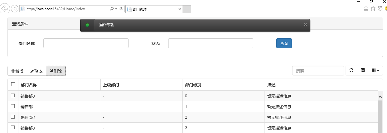Expand the columns dropdown grid button
387x133 pixels.
pos(375,71)
